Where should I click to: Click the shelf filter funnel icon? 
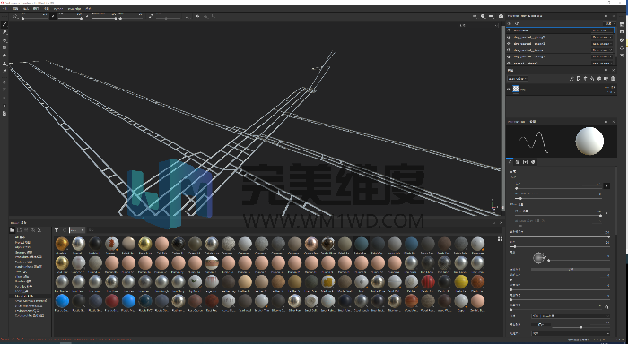57,230
